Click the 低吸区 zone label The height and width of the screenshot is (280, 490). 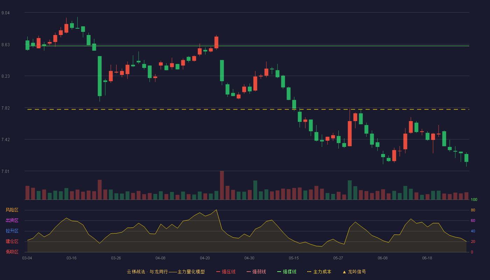click(12, 252)
